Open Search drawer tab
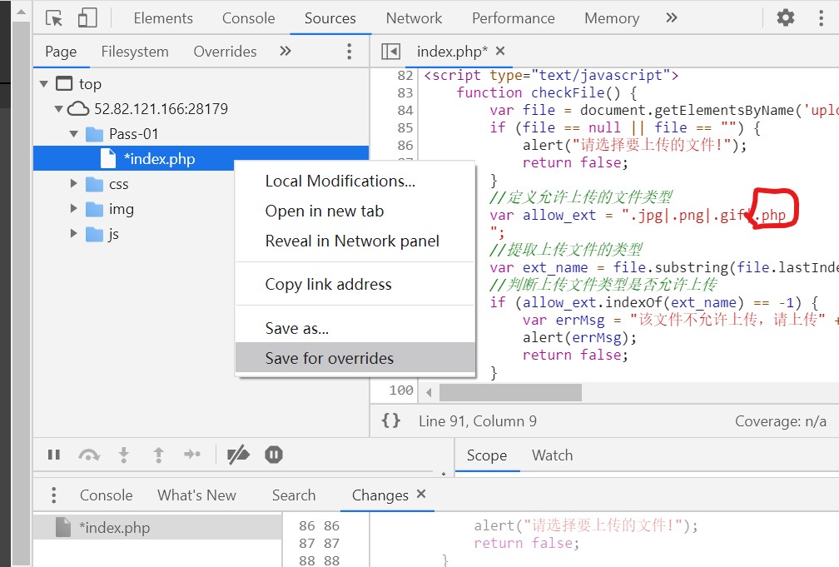Image resolution: width=839 pixels, height=567 pixels. click(x=294, y=495)
